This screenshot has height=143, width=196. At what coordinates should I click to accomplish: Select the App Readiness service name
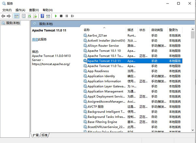pos(98,71)
